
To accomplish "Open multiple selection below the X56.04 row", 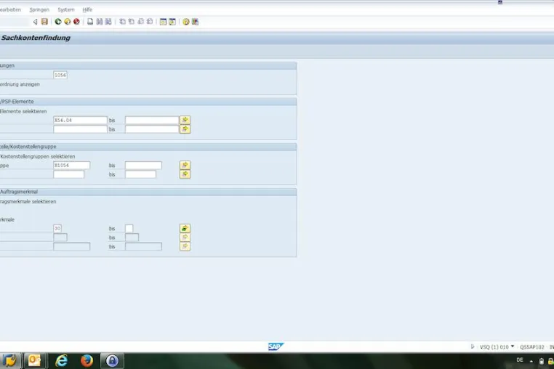I will click(x=185, y=129).
